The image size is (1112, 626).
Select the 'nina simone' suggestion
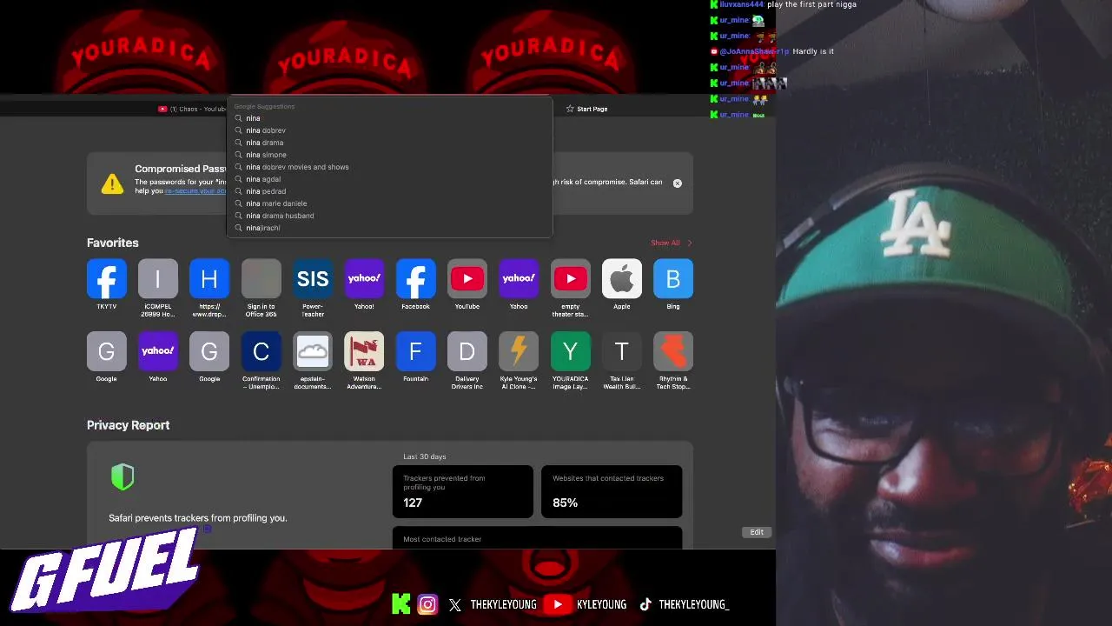pos(389,155)
